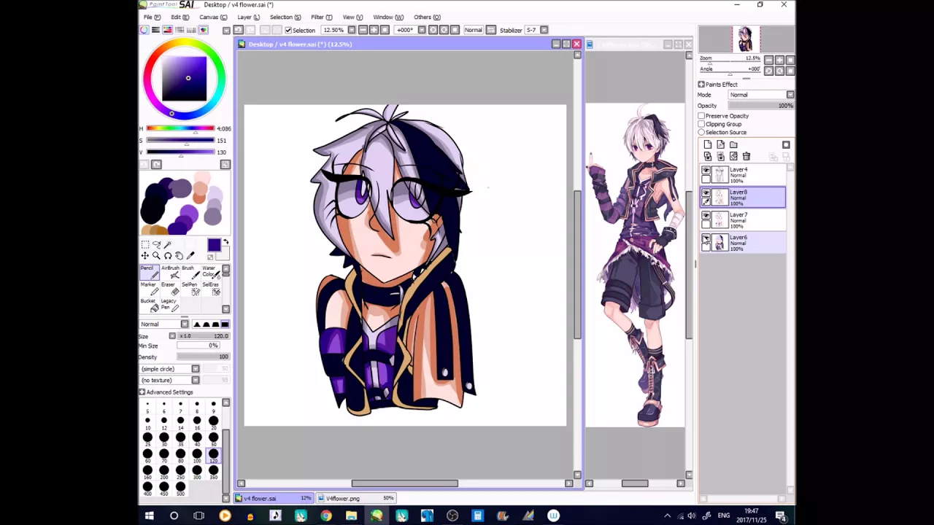
Task: Clear the layer using clear-layer icon
Action: 733,156
